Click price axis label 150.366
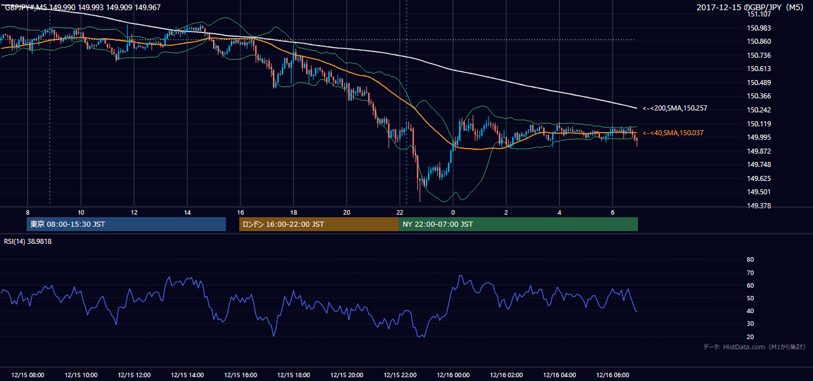 [759, 96]
